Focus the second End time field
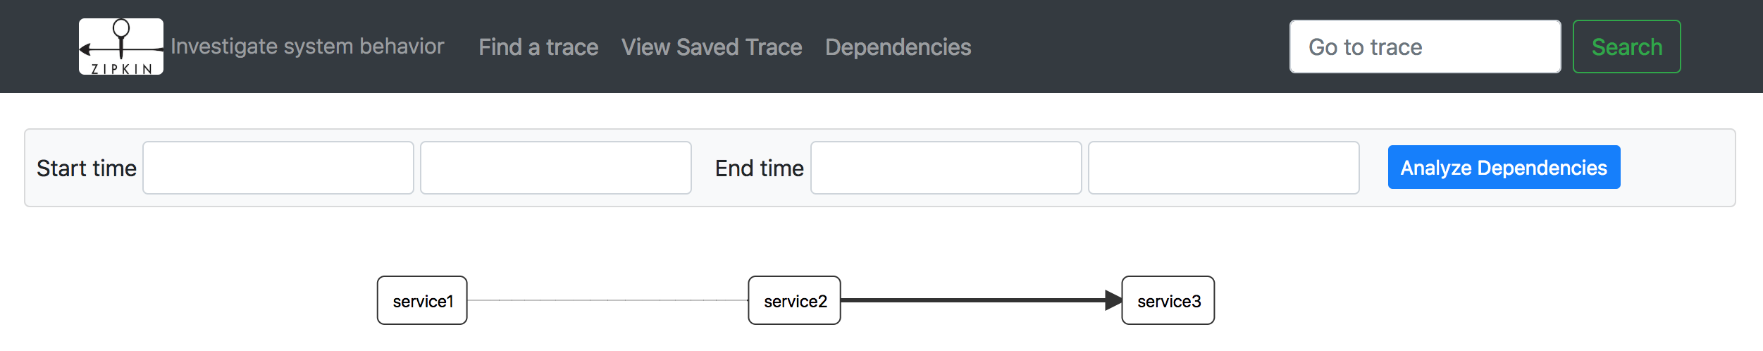This screenshot has height=351, width=1763. pyautogui.click(x=1223, y=168)
